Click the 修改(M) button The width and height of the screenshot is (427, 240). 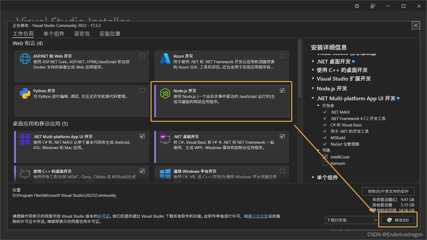point(397,220)
